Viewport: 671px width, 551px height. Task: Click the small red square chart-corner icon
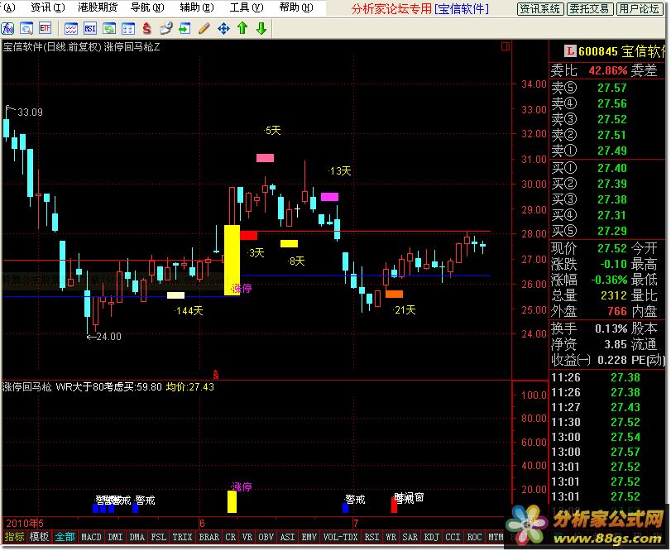506,46
